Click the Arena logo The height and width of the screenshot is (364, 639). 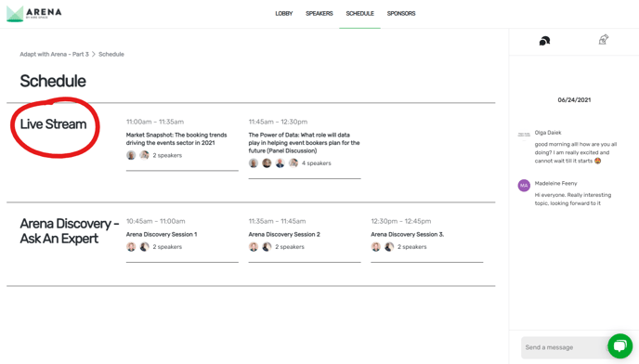[x=33, y=13]
